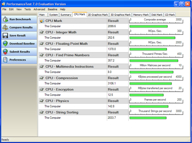Click the Download Baseline globe icon
This screenshot has height=143, width=192.
click(5, 44)
